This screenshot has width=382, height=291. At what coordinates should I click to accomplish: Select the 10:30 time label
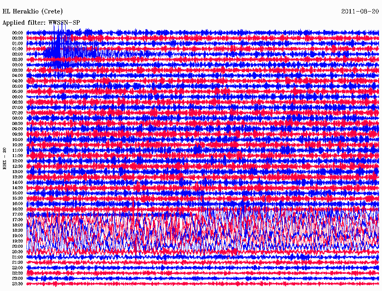pos(18,145)
